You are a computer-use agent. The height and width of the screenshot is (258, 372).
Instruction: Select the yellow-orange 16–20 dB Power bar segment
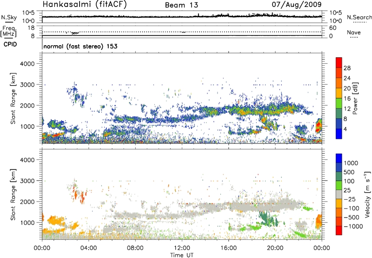(x=339, y=93)
